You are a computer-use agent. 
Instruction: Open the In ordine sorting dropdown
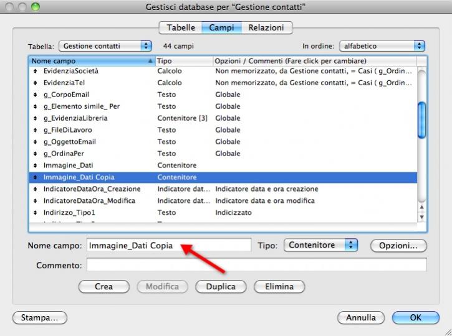382,46
